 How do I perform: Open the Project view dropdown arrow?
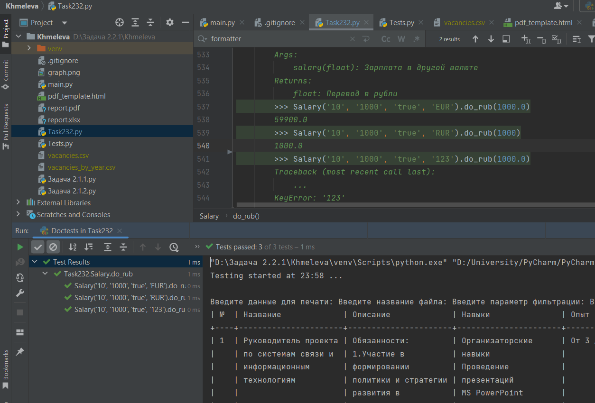coord(65,23)
